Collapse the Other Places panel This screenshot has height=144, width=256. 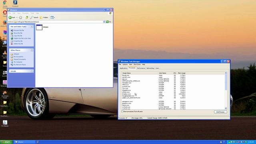pyautogui.click(x=32, y=50)
